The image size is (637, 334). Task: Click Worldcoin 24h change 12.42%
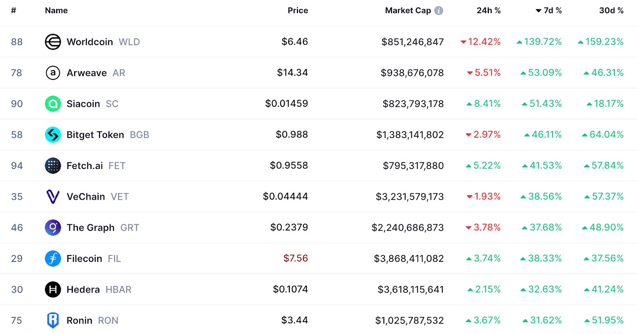tap(481, 41)
